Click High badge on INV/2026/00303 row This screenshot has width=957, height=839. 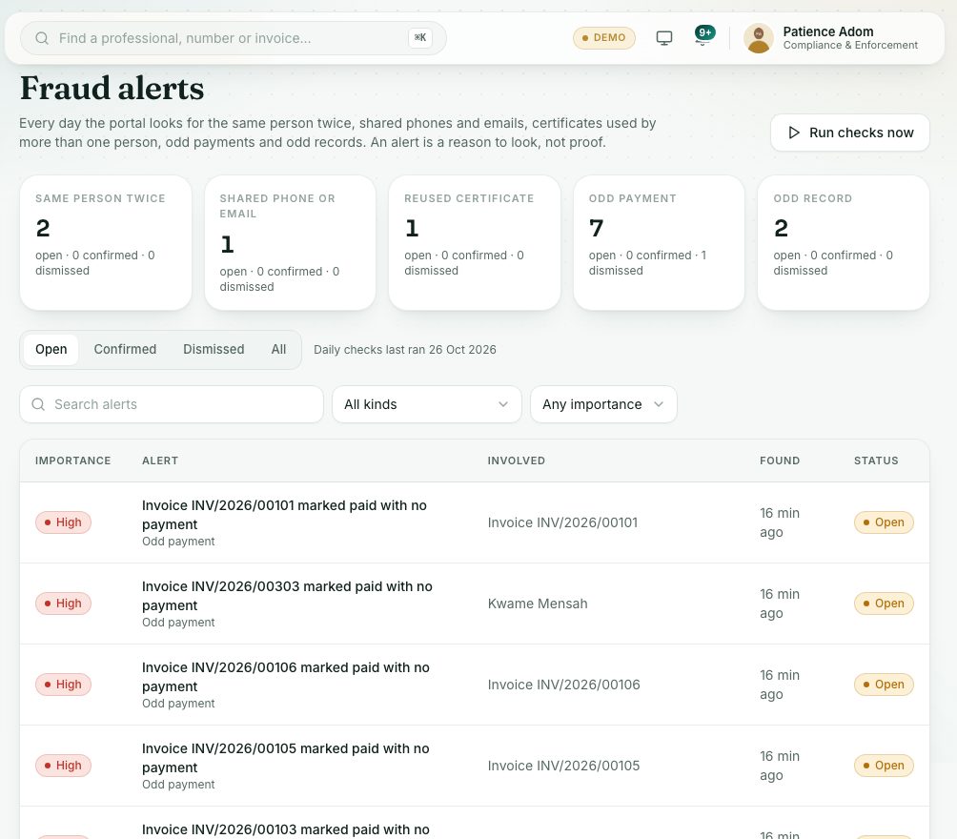63,604
